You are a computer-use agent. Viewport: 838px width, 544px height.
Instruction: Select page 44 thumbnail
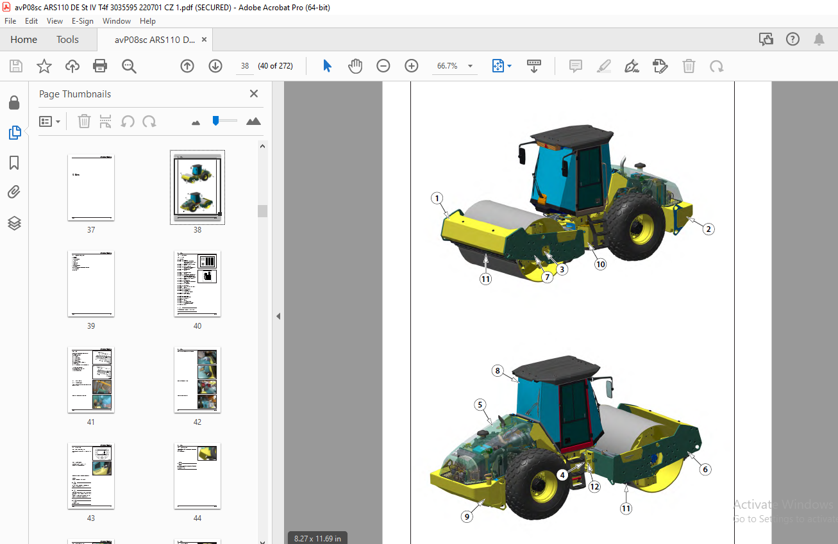tap(197, 476)
